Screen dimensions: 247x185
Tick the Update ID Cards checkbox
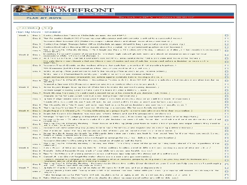click(x=226, y=168)
